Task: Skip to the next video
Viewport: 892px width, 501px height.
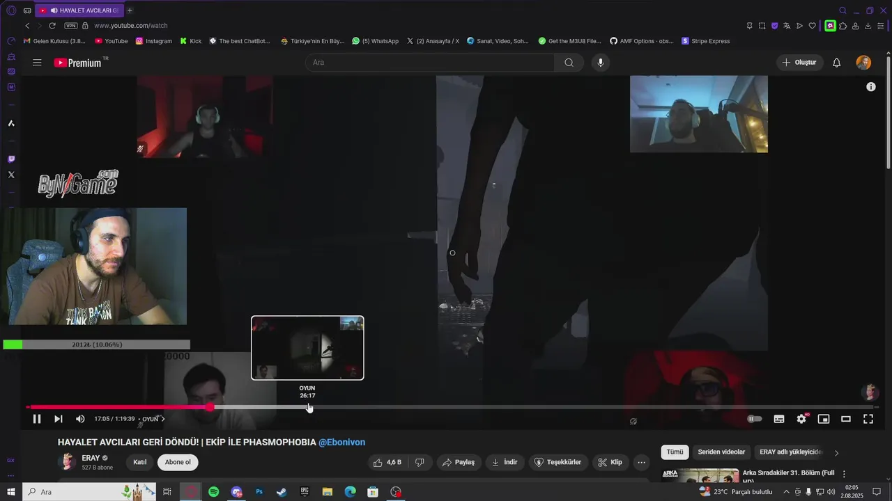Action: (59, 419)
